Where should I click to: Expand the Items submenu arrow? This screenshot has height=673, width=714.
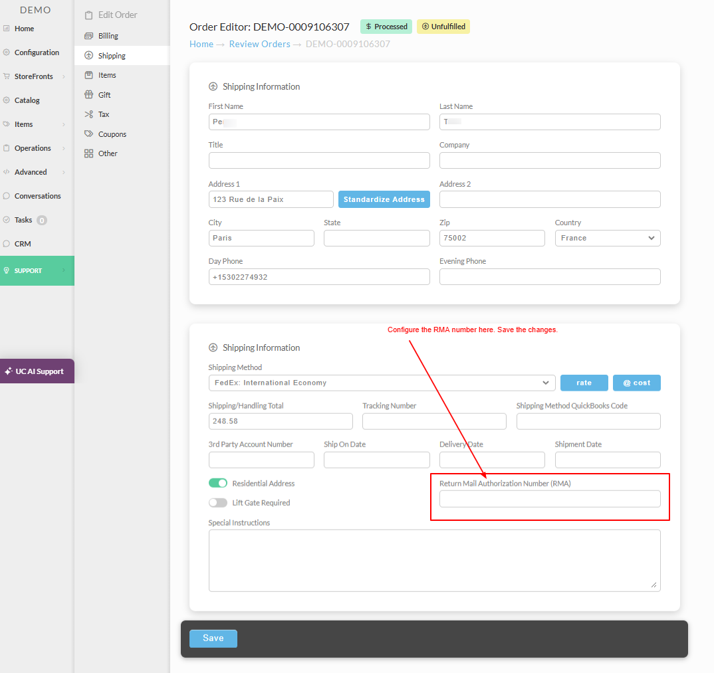click(64, 124)
